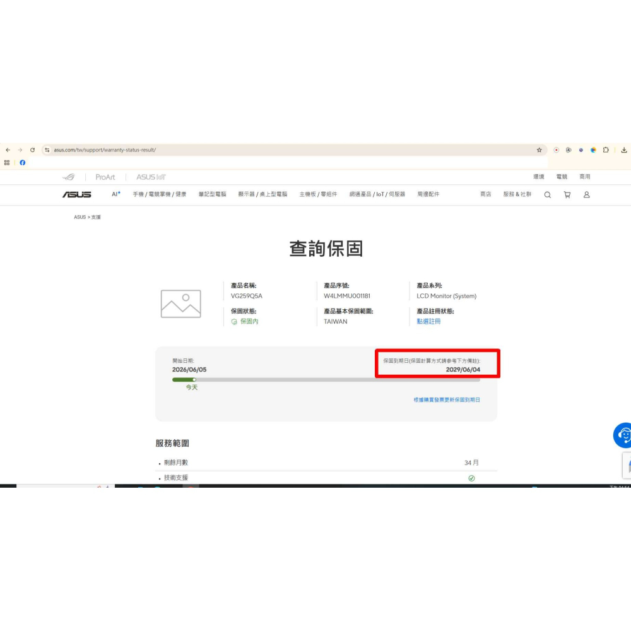
Task: Click the start date 2026/06/05
Action: [189, 369]
